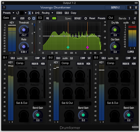Screen dimensions: 140x132
Task: Expand the dropdown arrow beside the black preset box
Action: coord(25,13)
